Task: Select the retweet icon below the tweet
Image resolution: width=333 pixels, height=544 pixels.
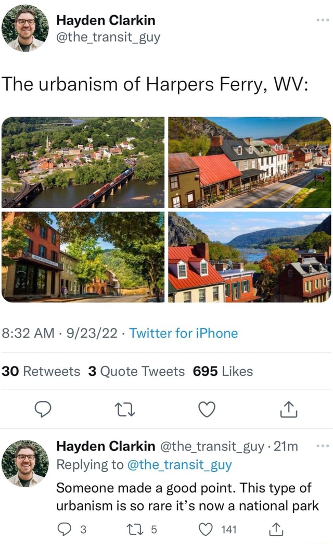Action: pos(124,410)
